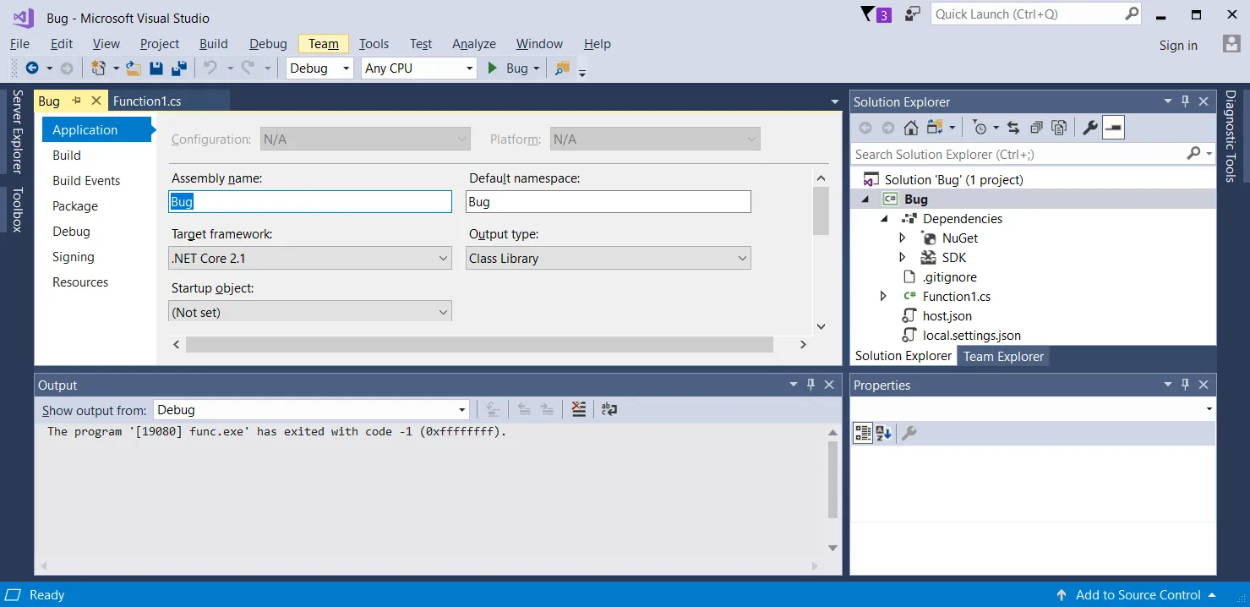This screenshot has height=607, width=1250.
Task: Click Add to Source Control in the status bar
Action: [x=1138, y=595]
